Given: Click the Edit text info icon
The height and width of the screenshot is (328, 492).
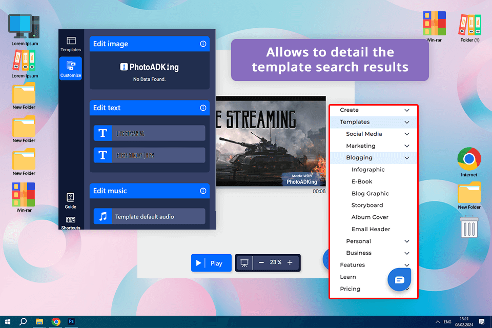Looking at the screenshot, I should click(x=203, y=108).
